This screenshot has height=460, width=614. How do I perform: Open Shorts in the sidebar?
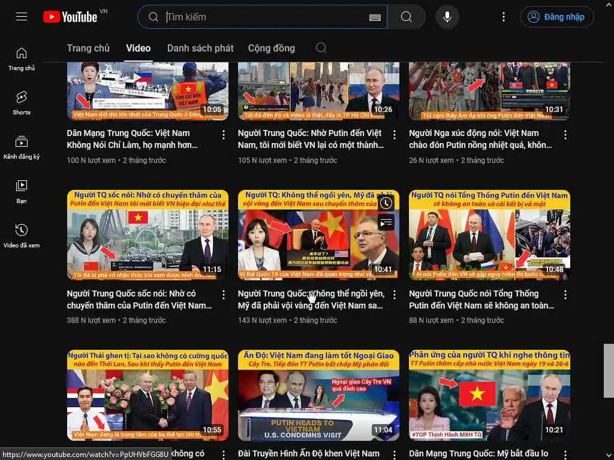[22, 103]
